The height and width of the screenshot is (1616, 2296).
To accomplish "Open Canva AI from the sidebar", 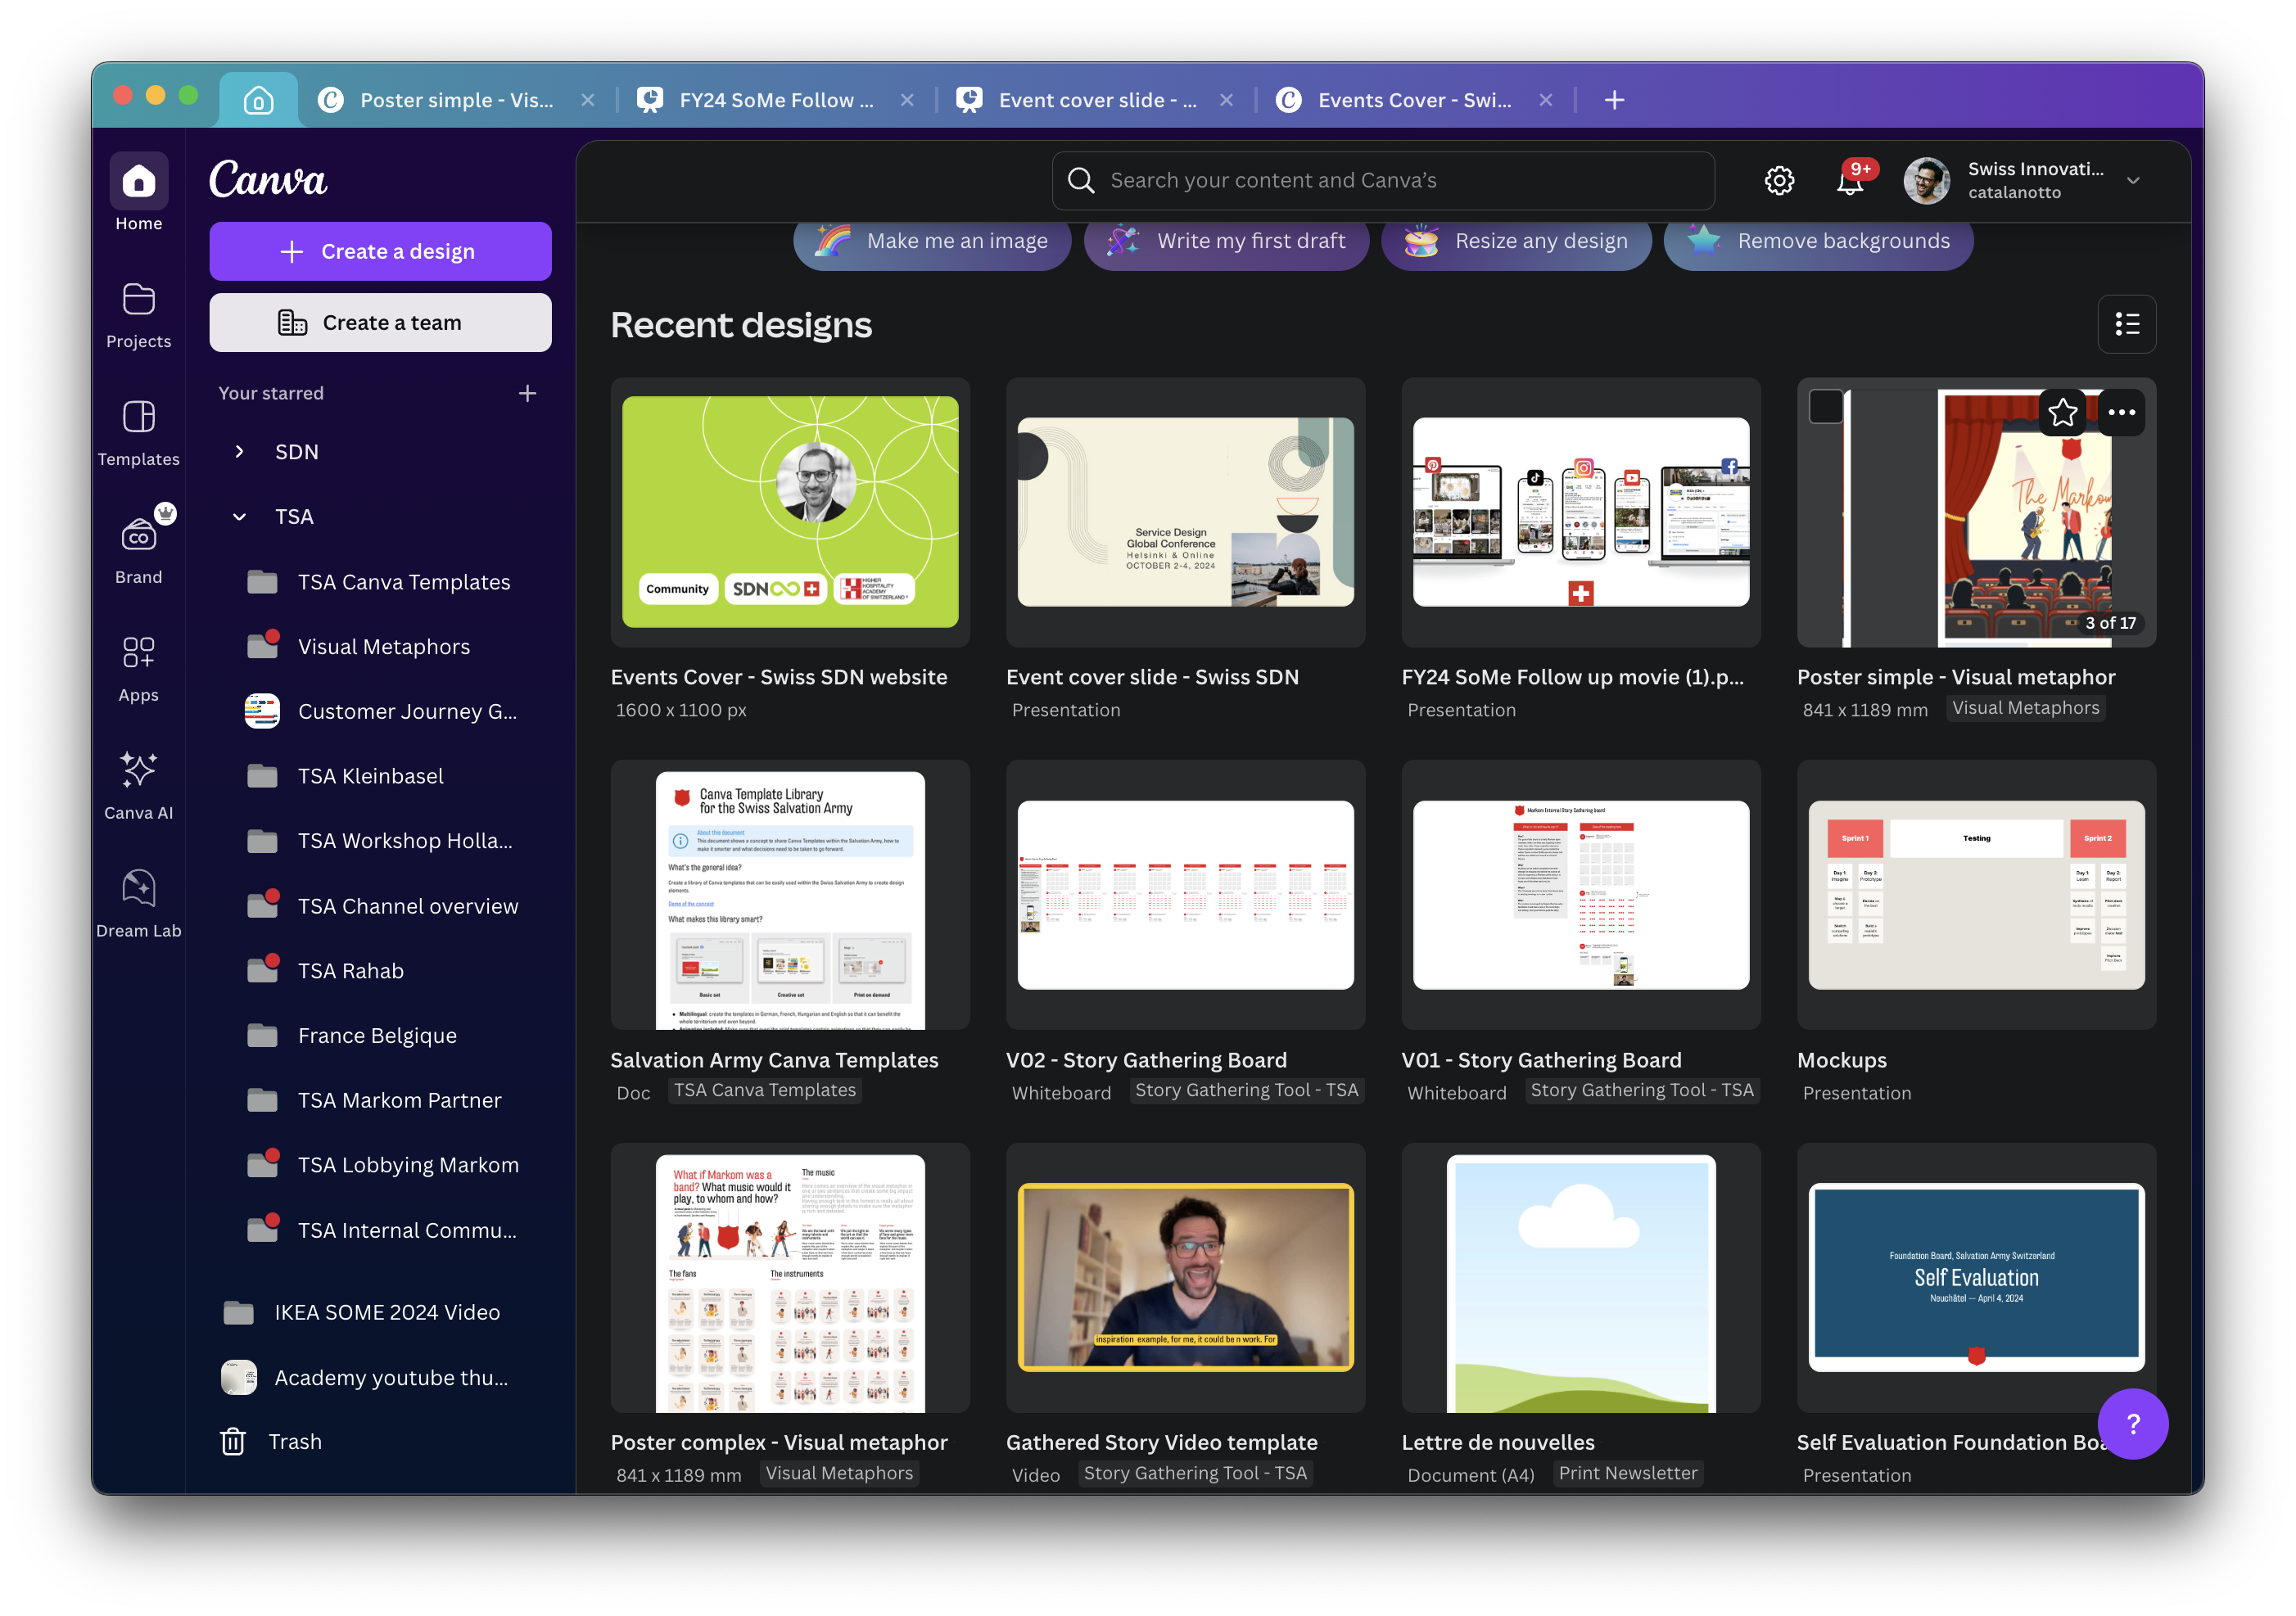I will (x=138, y=786).
